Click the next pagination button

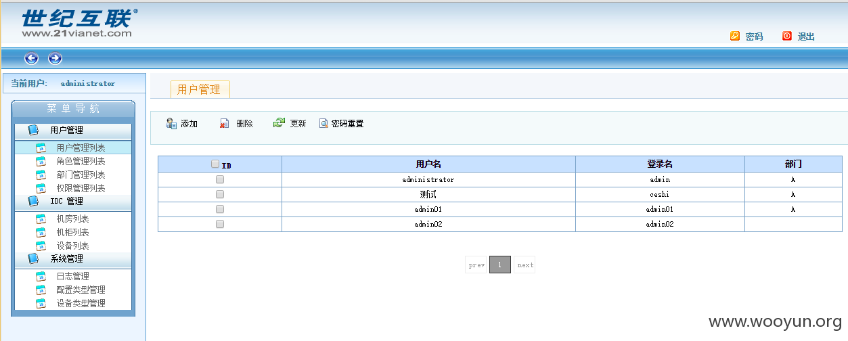pos(525,265)
